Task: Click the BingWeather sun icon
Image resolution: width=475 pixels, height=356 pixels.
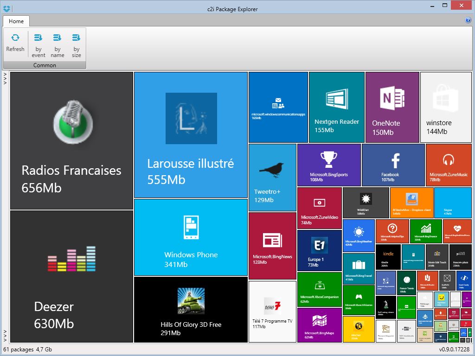Action: [x=359, y=232]
